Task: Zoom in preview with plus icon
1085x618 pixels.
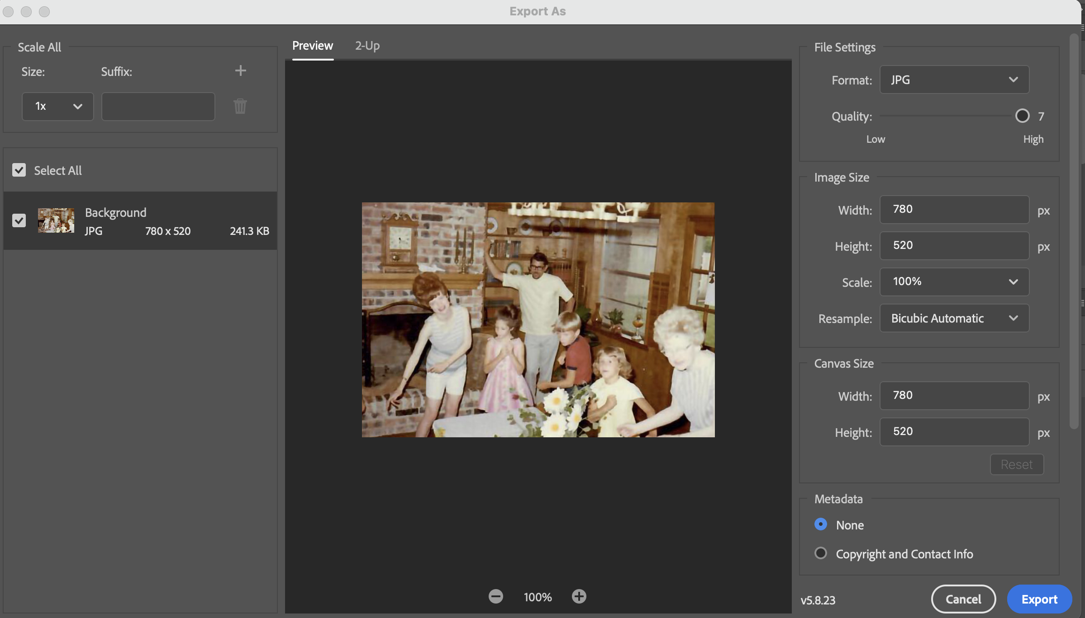Action: point(579,596)
